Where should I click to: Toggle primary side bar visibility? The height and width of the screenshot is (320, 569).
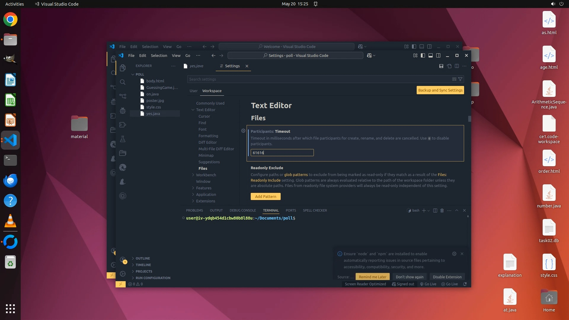[423, 55]
